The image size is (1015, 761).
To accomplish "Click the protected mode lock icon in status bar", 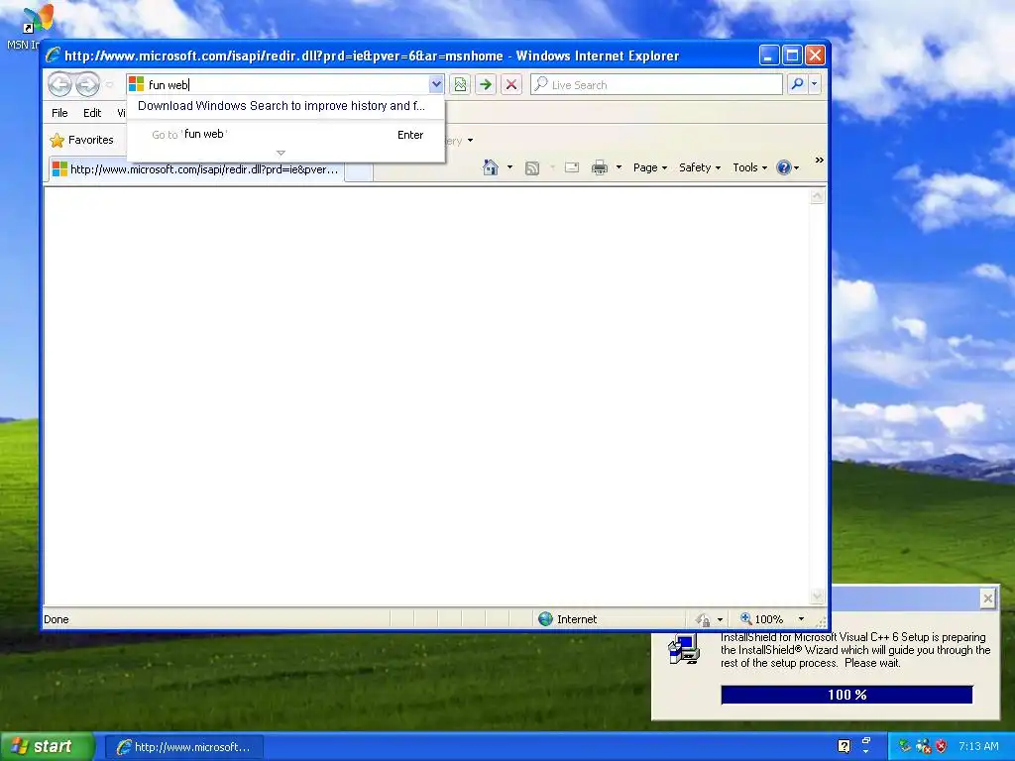I will (x=703, y=620).
